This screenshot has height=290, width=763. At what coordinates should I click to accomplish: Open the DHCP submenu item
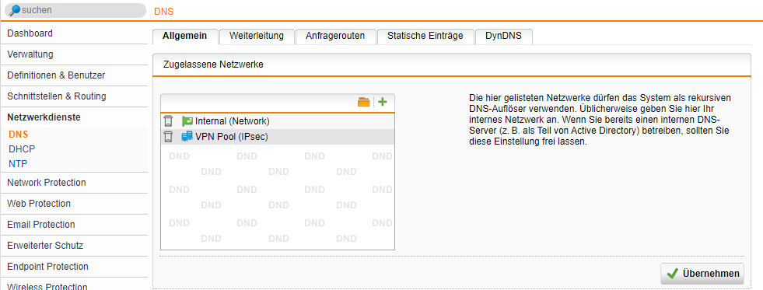coord(22,149)
